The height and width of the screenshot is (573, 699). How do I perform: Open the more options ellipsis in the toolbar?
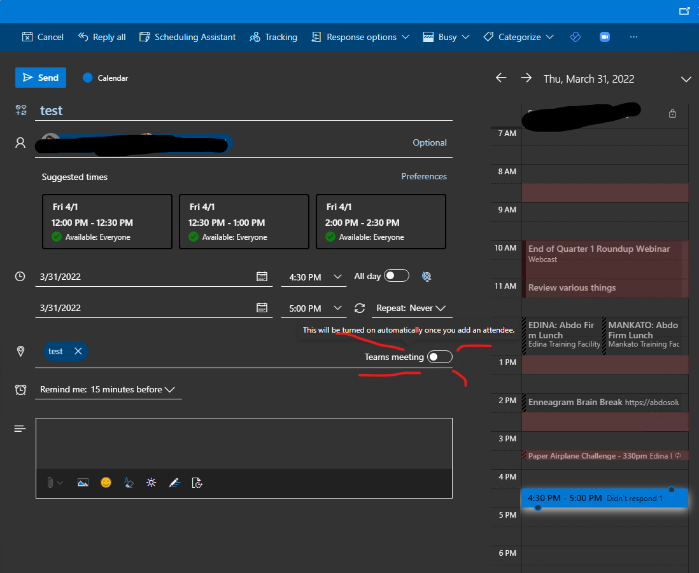click(x=633, y=37)
